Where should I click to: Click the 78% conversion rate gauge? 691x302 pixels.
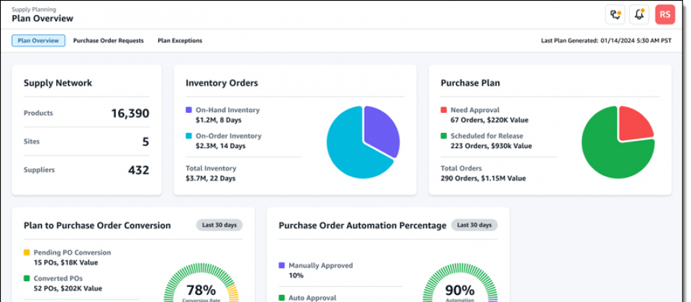point(201,283)
